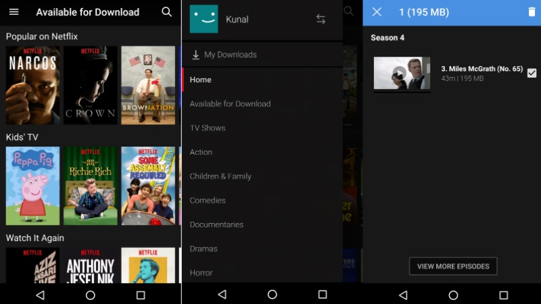Tap Back on the left screen's navigation bar
The width and height of the screenshot is (541, 304).
click(41, 295)
